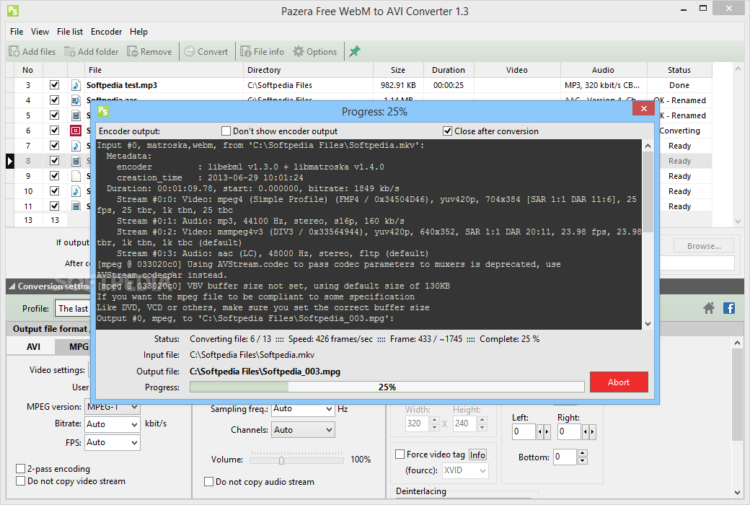Click the video file icon in row 8
Image resolution: width=750 pixels, height=505 pixels.
pyautogui.click(x=76, y=161)
